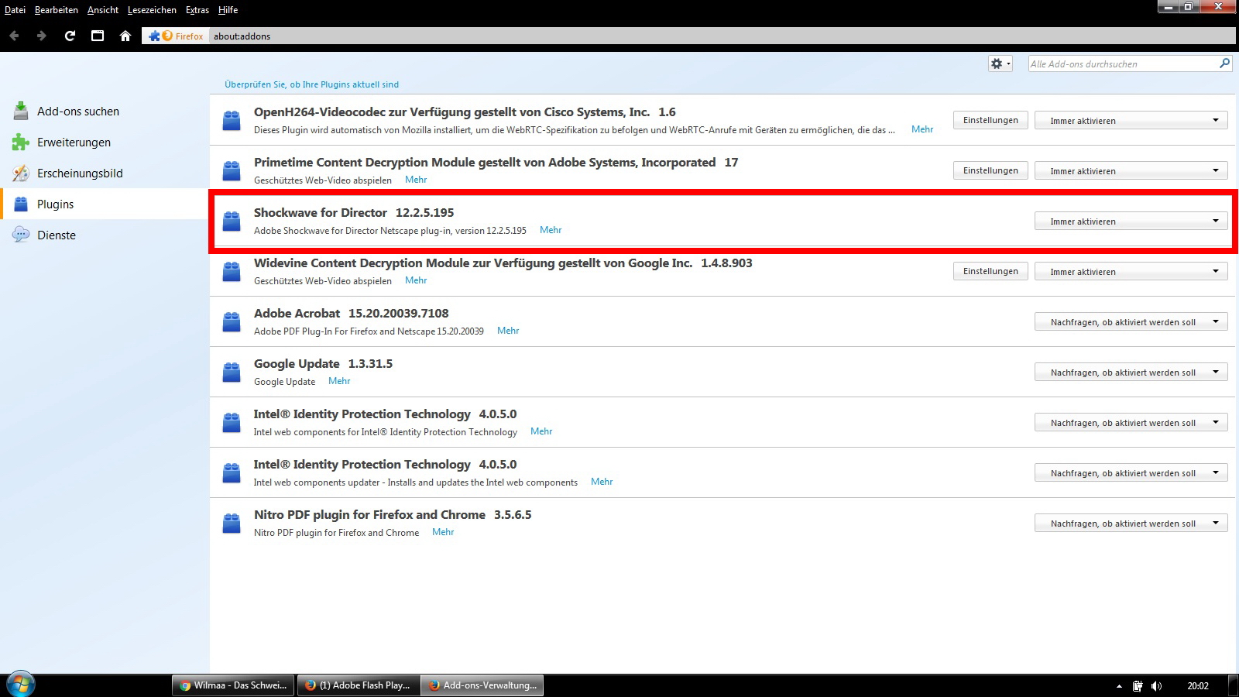Click Mehr link for Shockwave for Director
This screenshot has height=697, width=1239.
coord(551,230)
